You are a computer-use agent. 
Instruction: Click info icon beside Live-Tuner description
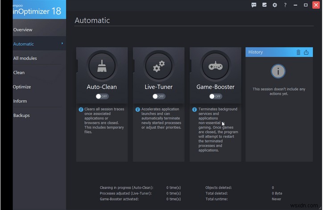[138, 109]
